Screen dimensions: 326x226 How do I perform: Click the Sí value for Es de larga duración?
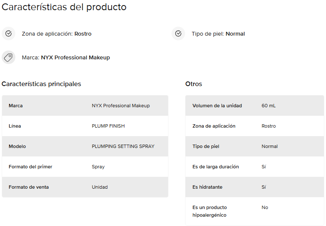tap(264, 167)
